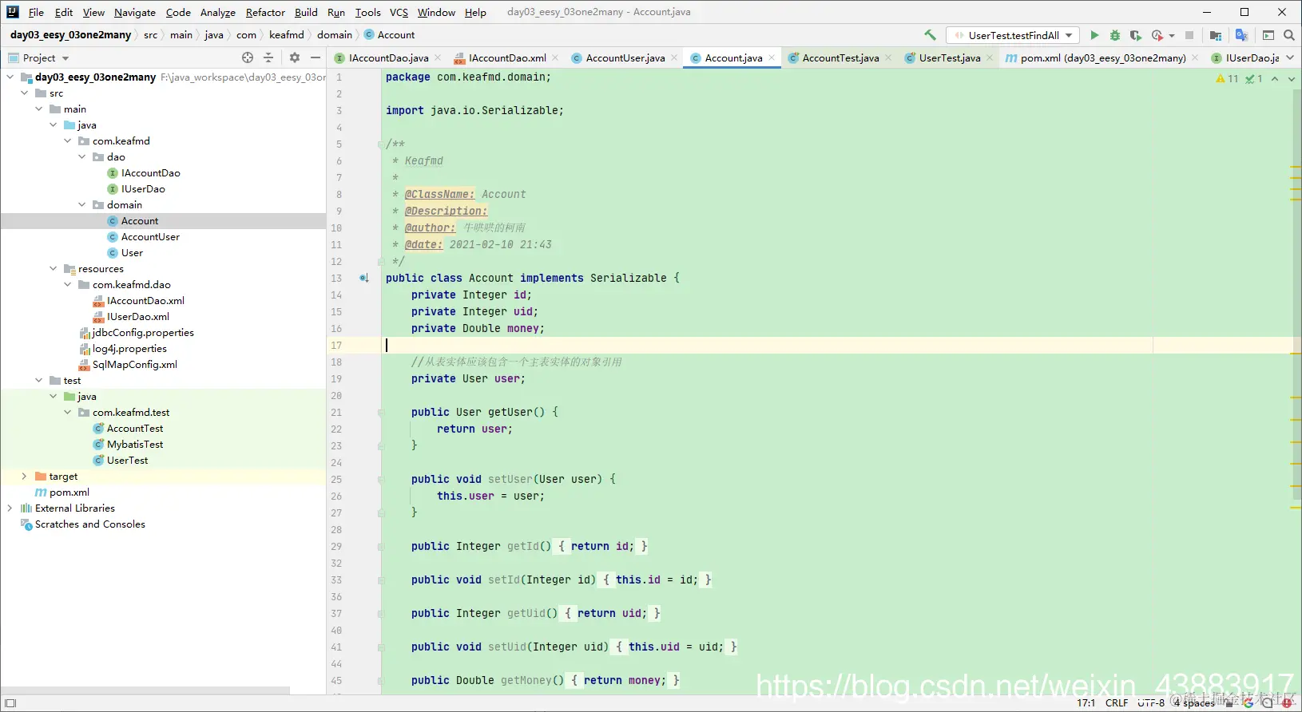Close the AccountUser.java tab
Image resolution: width=1302 pixels, height=712 pixels.
click(x=674, y=57)
